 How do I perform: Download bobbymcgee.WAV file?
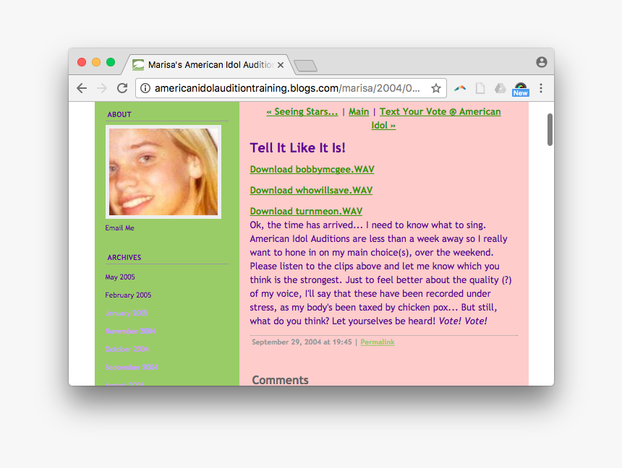click(312, 169)
